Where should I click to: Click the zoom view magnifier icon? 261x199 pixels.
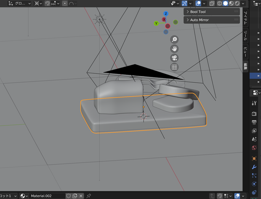pos(174,39)
